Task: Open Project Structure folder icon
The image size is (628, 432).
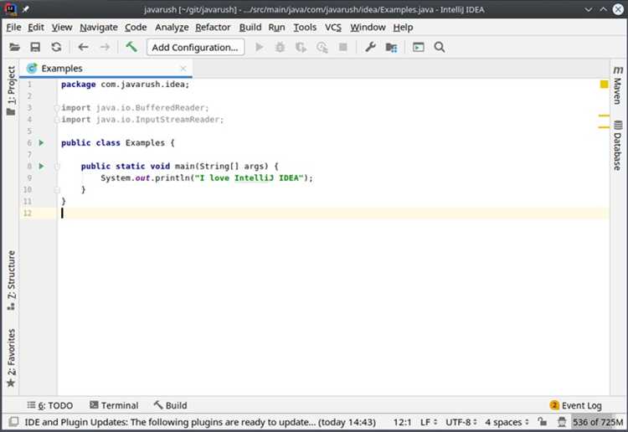Action: click(x=391, y=47)
